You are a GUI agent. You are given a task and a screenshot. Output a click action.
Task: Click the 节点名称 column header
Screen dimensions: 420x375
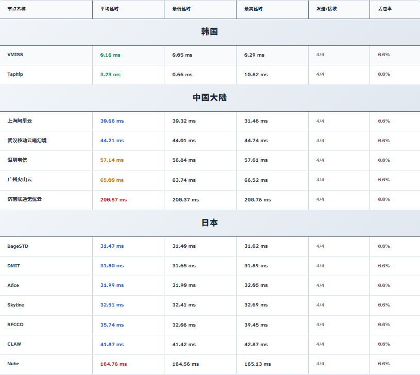(x=16, y=9)
